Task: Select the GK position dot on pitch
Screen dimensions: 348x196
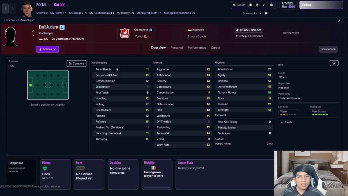Action: [x=30, y=85]
